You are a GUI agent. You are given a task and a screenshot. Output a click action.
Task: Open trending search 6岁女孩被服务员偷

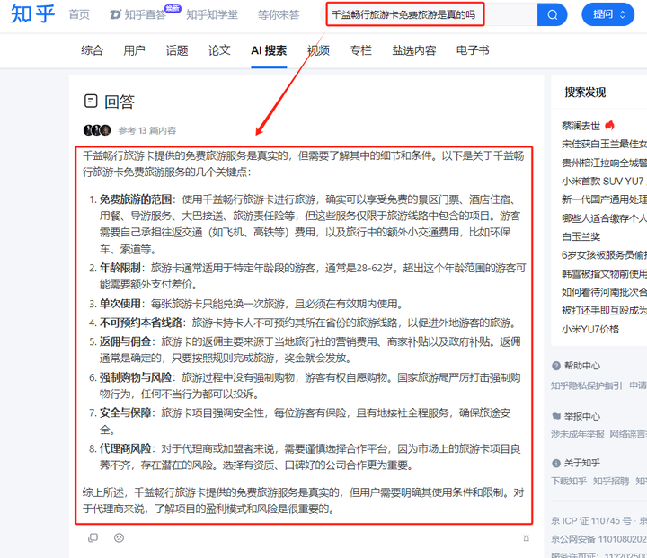pyautogui.click(x=604, y=255)
